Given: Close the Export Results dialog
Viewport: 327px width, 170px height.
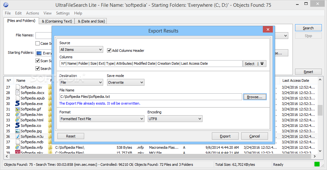Looking at the screenshot, I should click(268, 29).
